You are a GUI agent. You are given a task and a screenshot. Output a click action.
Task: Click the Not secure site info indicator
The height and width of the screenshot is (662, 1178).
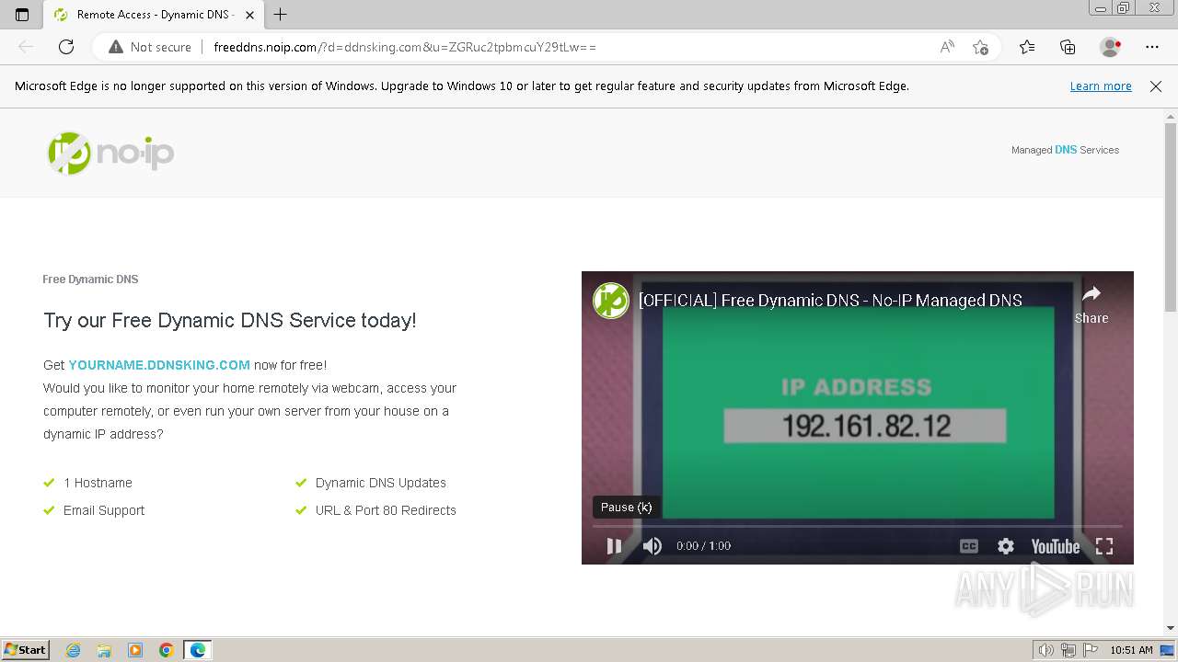[x=150, y=47]
